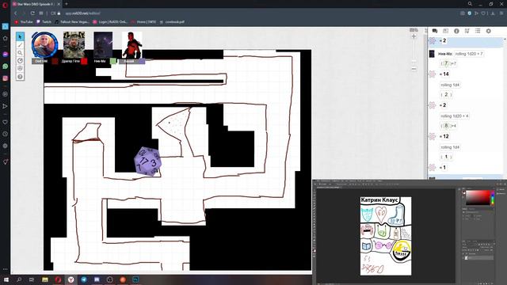Switch to the Roll20 collections list tab
Image resolution: width=507 pixels, height=285 pixels.
click(x=478, y=31)
